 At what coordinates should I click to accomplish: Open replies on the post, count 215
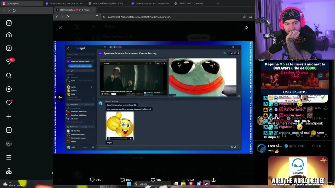pyautogui.click(x=95, y=180)
